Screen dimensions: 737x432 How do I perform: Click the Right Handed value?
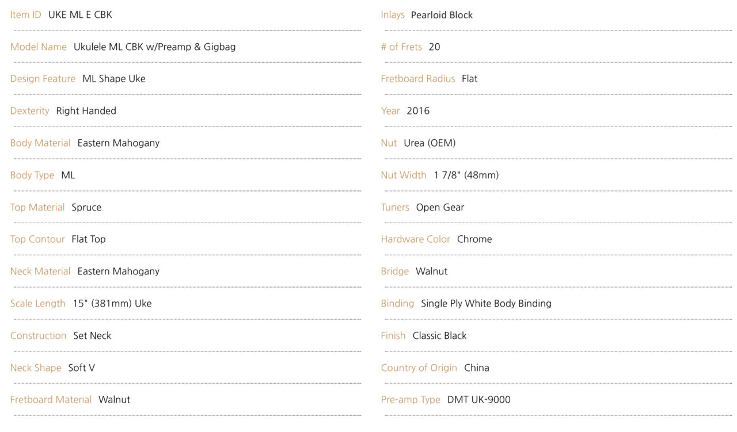(86, 111)
